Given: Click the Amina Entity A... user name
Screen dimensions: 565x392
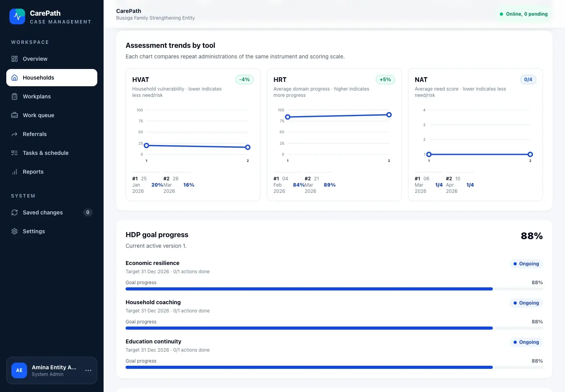Looking at the screenshot, I should coord(54,367).
